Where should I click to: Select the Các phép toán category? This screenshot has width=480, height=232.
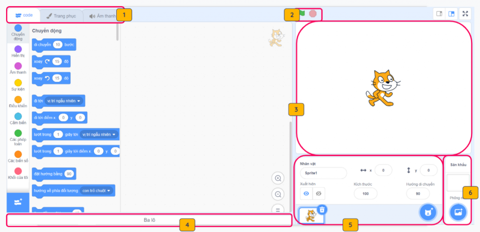point(18,138)
